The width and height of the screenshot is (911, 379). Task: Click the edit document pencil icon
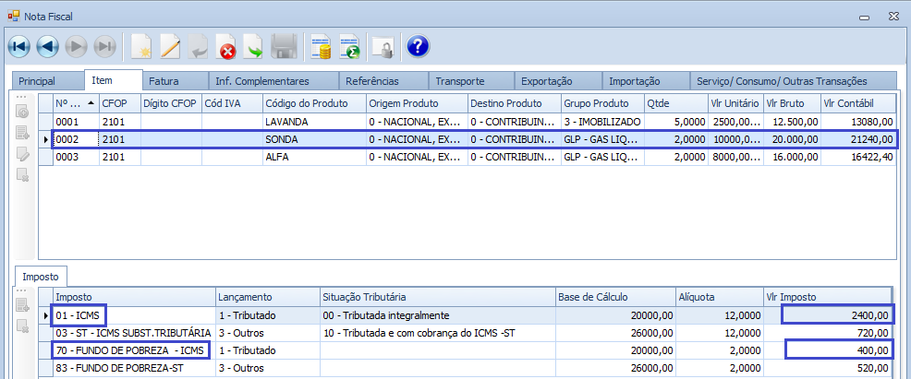[170, 46]
